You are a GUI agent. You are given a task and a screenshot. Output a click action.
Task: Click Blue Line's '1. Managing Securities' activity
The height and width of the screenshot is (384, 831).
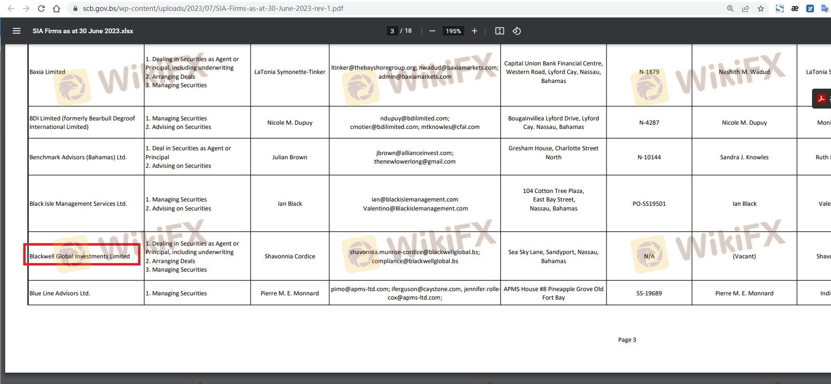point(176,293)
